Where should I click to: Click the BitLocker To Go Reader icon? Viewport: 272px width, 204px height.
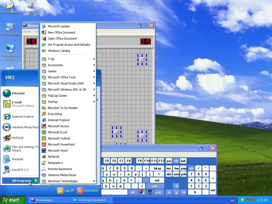click(44, 108)
